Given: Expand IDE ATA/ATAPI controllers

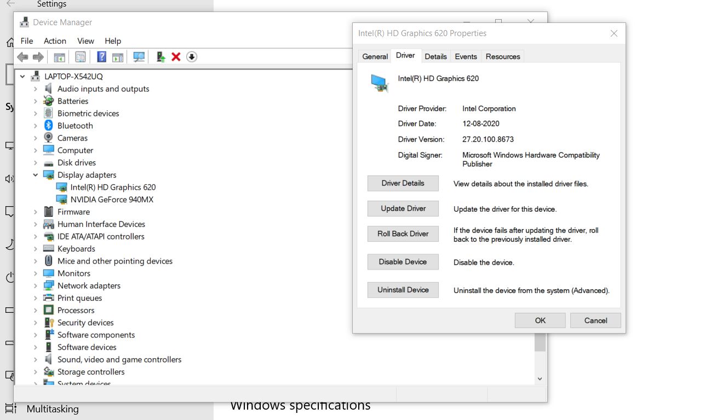Looking at the screenshot, I should tap(36, 236).
